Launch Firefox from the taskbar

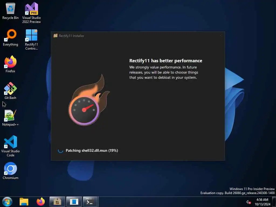tap(41, 202)
